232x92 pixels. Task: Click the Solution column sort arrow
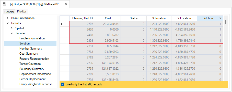click(220, 18)
